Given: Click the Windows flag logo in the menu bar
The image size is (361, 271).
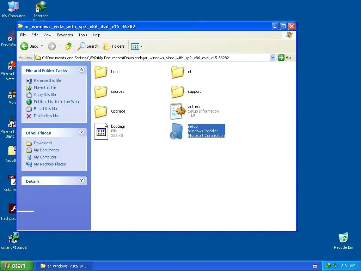Looking at the screenshot, I should pos(289,35).
